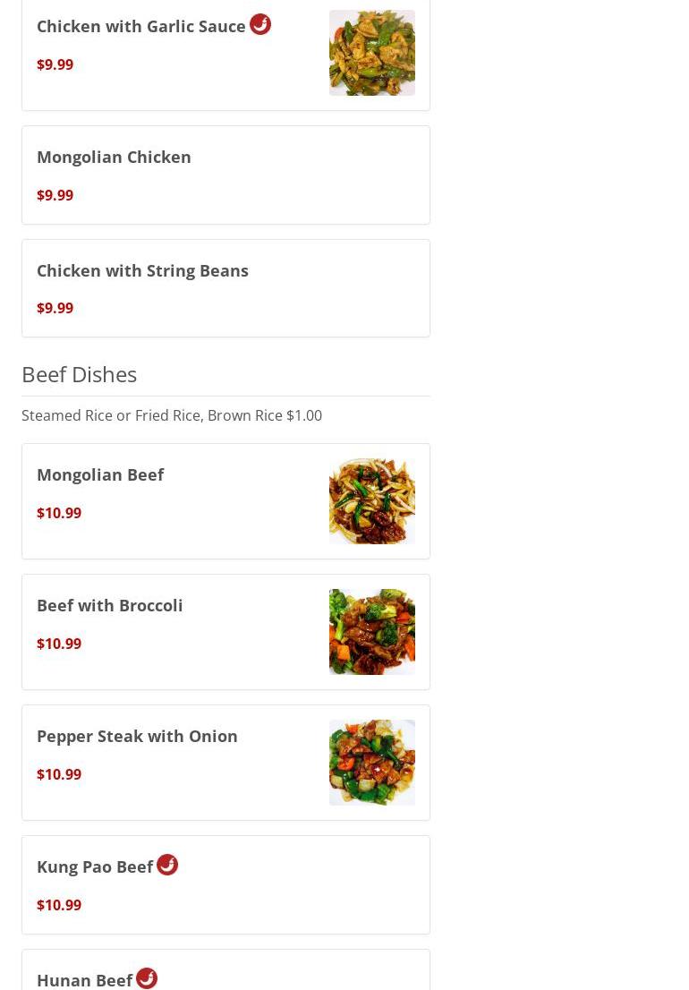Choose the Mongolian Beef item title
689x990 pixels.
tap(100, 474)
